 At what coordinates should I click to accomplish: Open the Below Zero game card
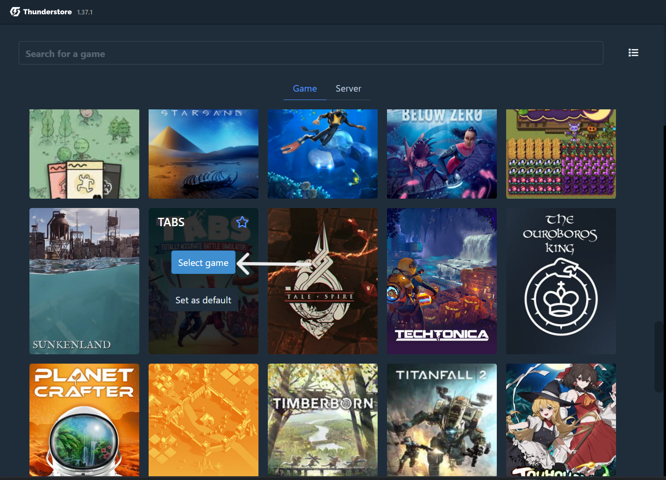pyautogui.click(x=442, y=154)
